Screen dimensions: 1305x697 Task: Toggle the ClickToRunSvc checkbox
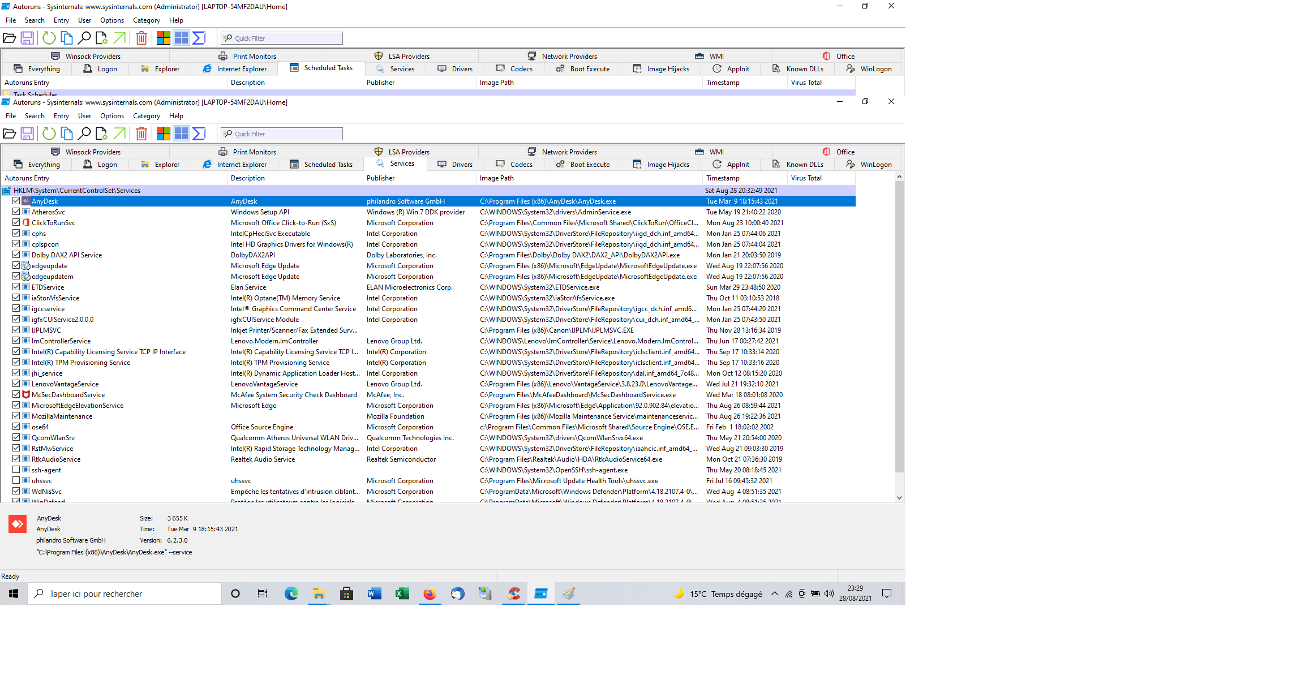click(16, 222)
